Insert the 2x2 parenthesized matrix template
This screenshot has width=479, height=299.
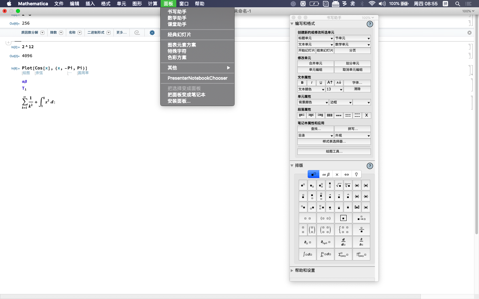pyautogui.click(x=325, y=230)
